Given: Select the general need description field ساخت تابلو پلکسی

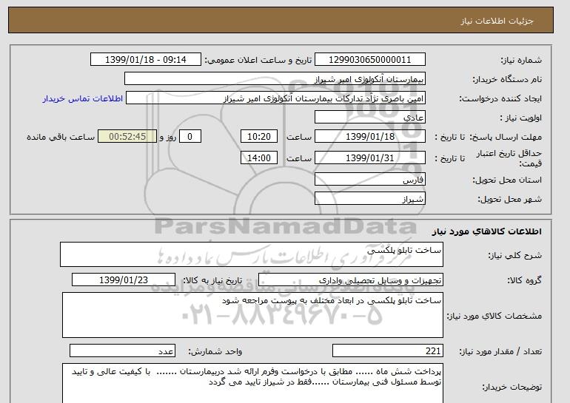Looking at the screenshot, I should tap(252, 254).
